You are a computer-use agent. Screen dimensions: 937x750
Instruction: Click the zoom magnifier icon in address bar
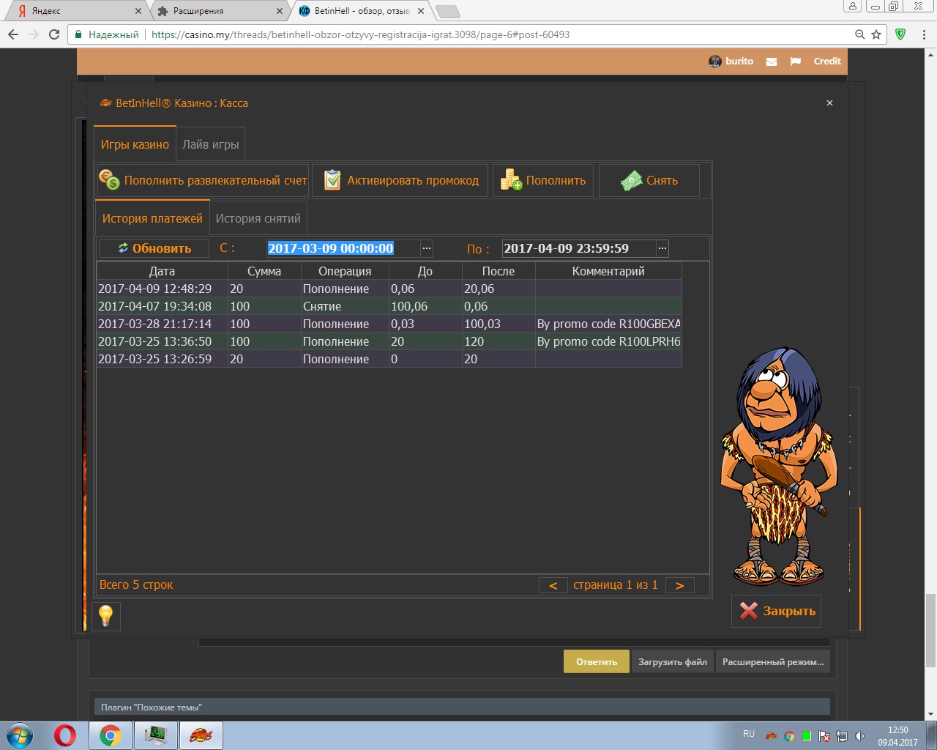pos(860,34)
